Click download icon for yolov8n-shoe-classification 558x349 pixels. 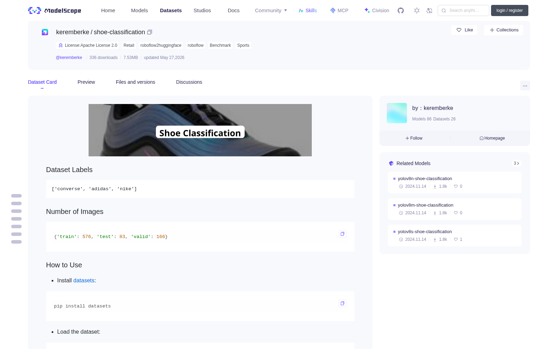[x=435, y=186]
